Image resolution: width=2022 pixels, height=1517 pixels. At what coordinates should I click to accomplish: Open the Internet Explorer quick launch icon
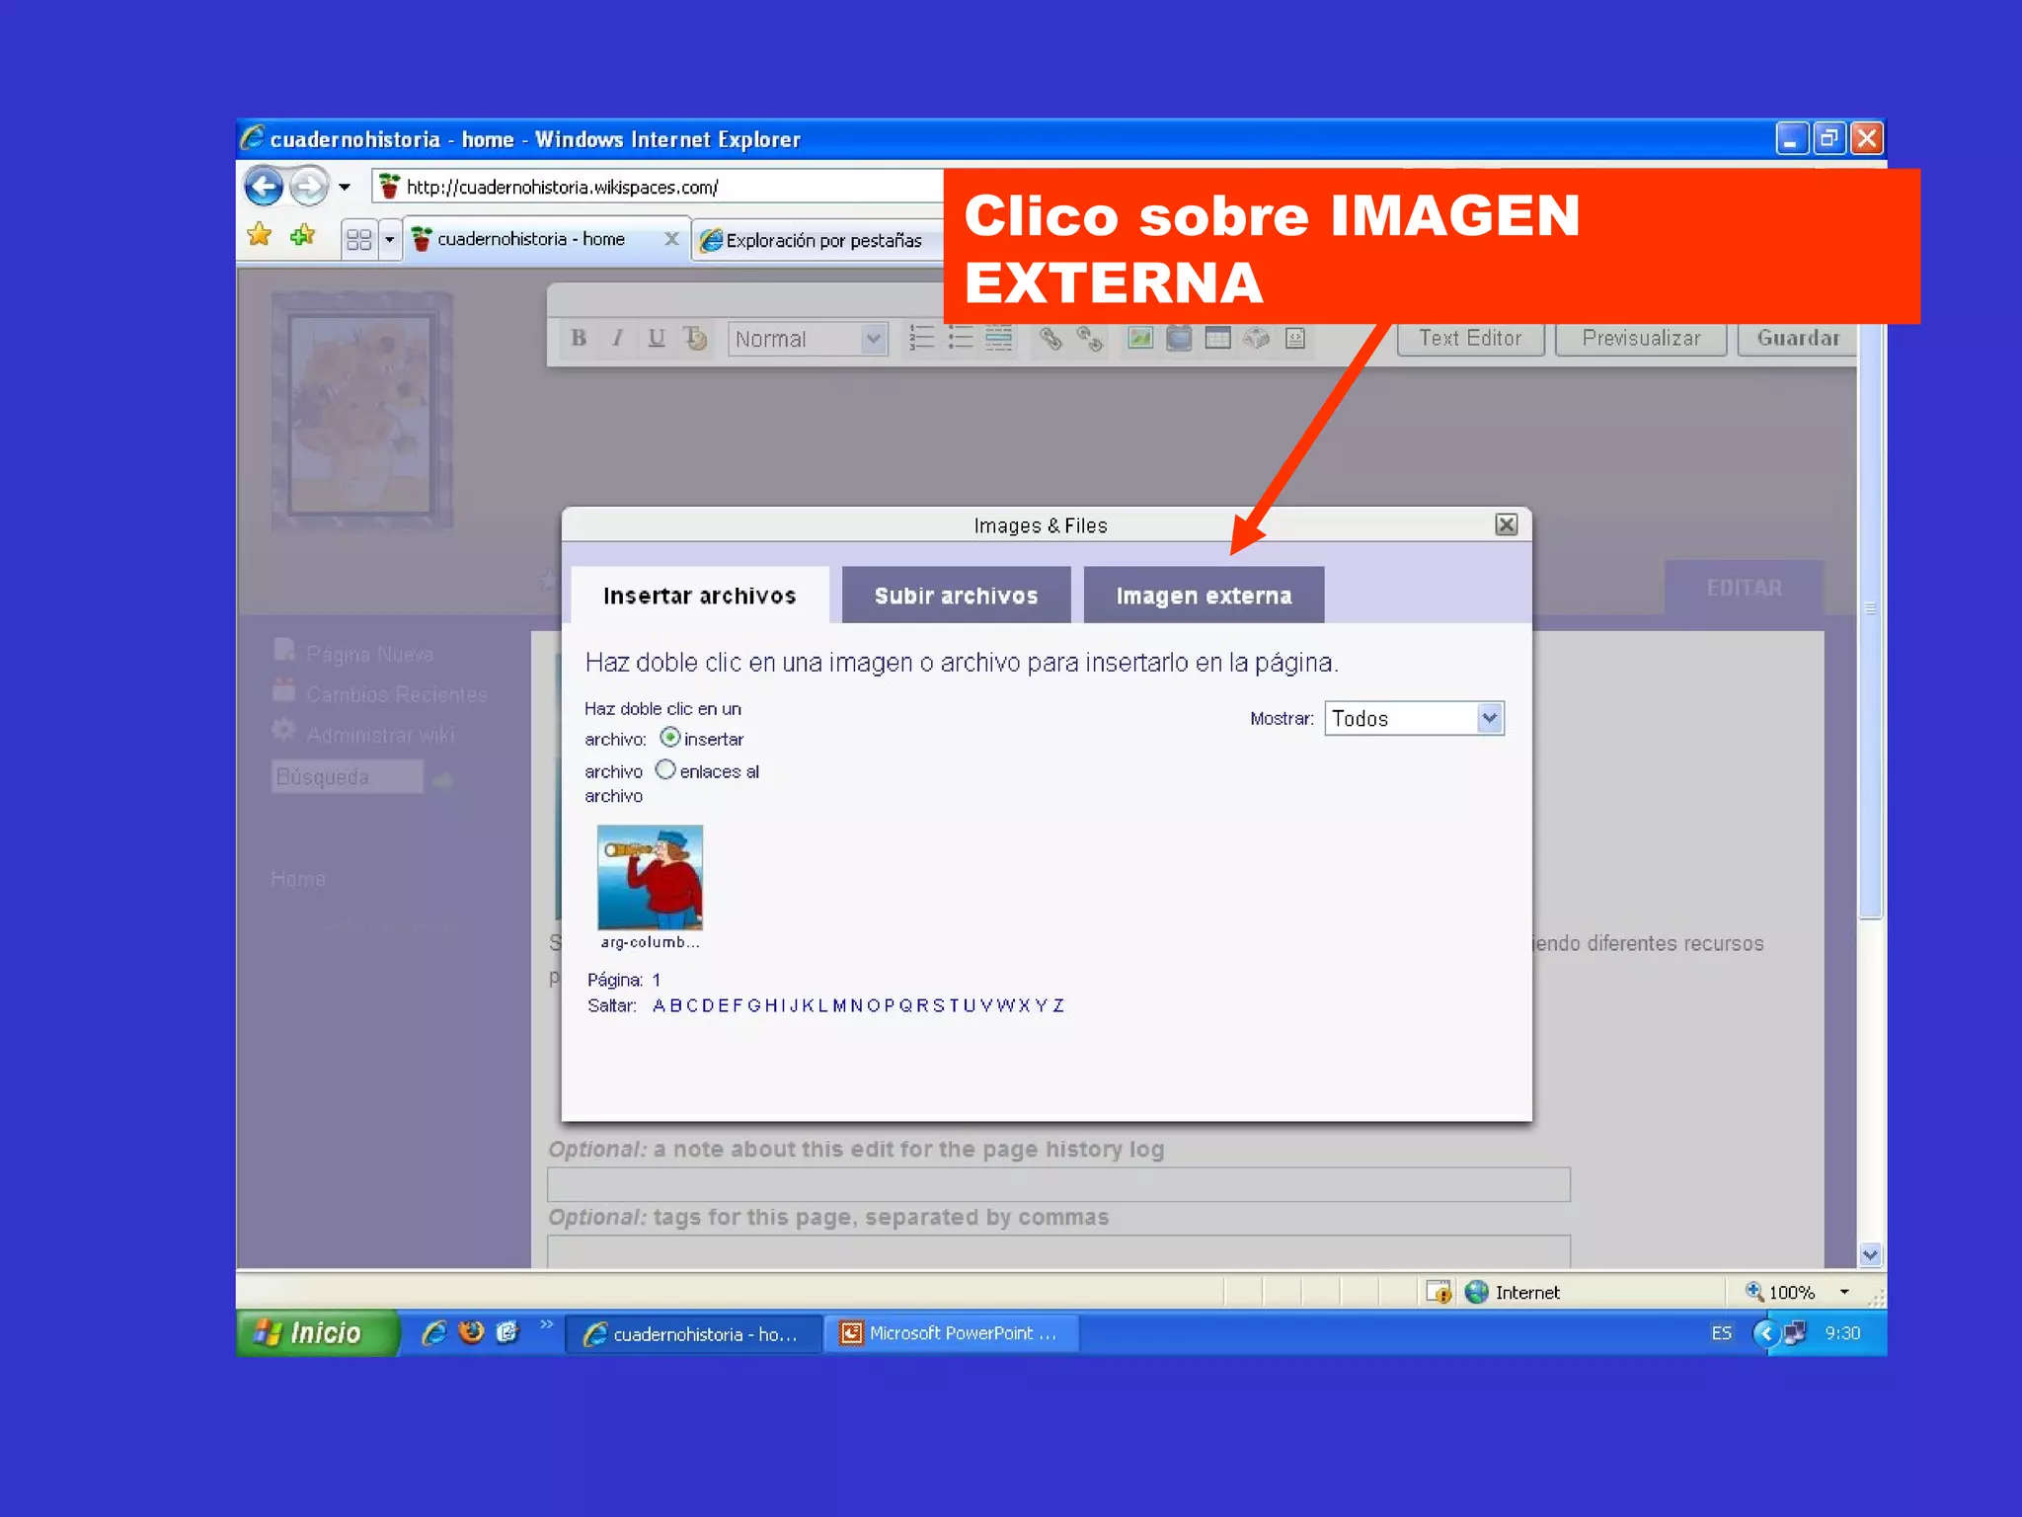[x=433, y=1332]
